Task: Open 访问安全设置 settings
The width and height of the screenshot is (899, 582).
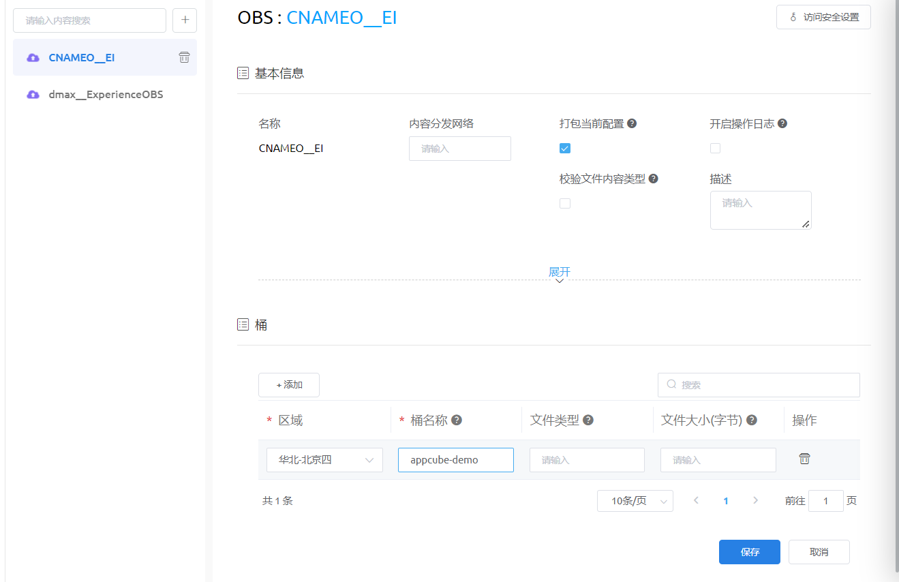Action: click(x=823, y=17)
